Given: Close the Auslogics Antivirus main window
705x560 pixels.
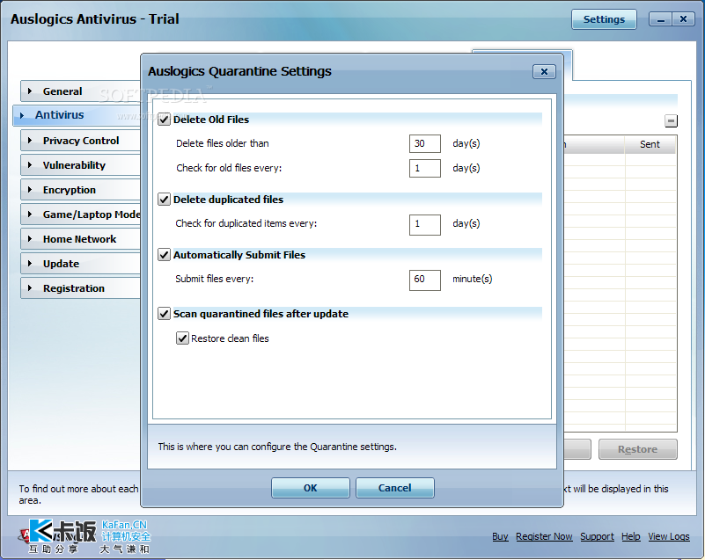Looking at the screenshot, I should (x=683, y=19).
